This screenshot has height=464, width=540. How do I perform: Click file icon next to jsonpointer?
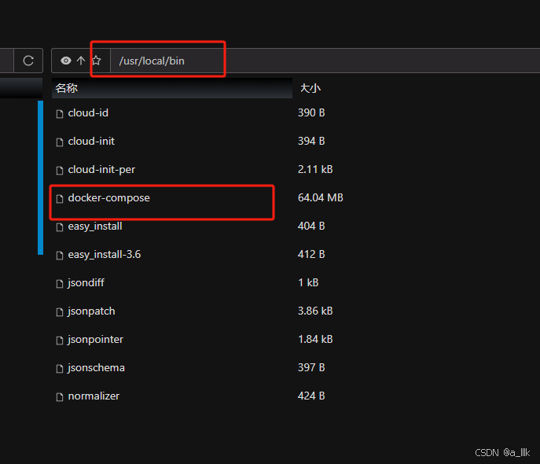coord(60,340)
